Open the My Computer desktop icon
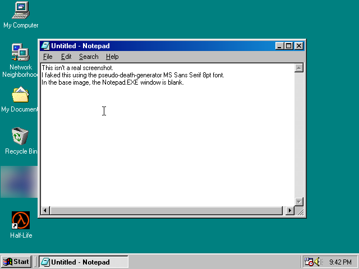Viewport: 359px width, 269px height. (x=21, y=10)
